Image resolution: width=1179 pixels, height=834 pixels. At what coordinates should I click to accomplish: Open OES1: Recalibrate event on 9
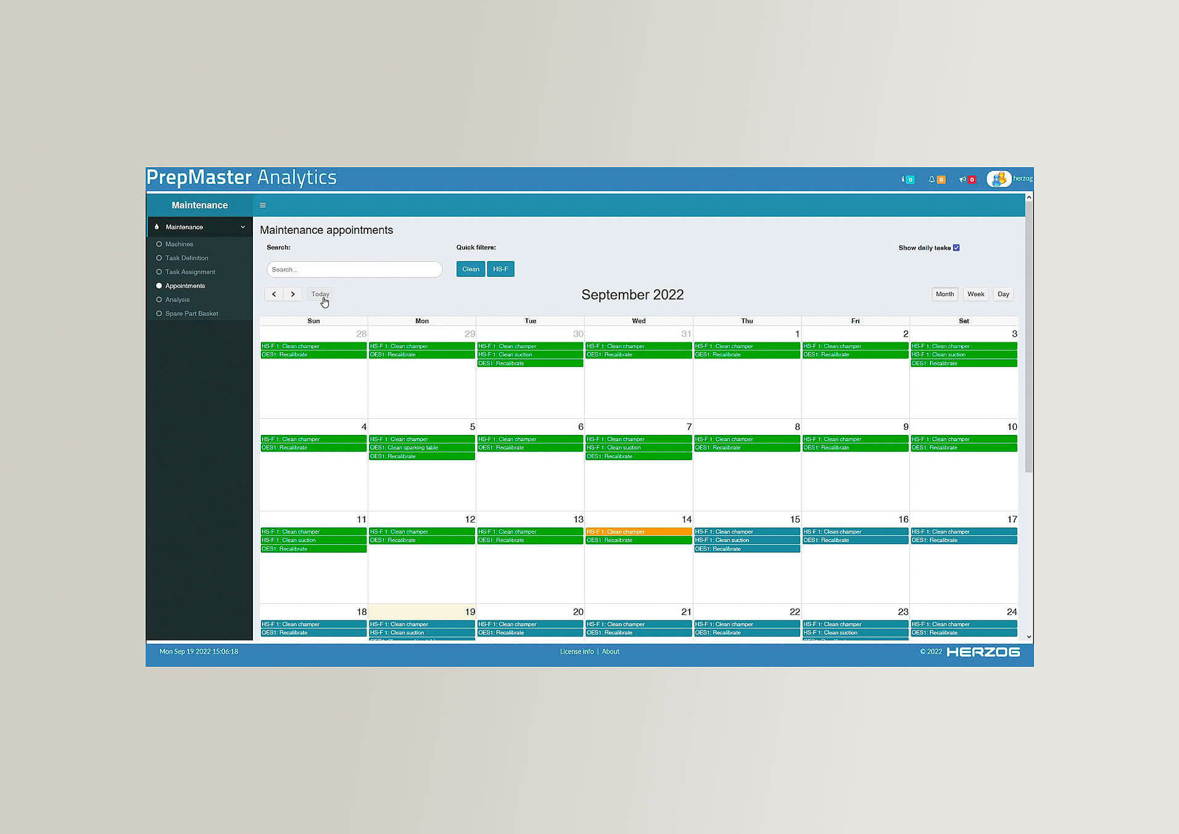click(x=855, y=448)
